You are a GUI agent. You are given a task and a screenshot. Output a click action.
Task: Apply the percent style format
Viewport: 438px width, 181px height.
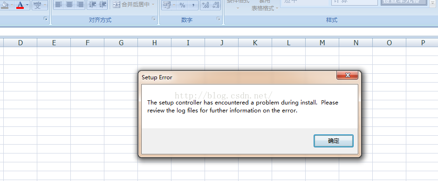click(x=182, y=5)
